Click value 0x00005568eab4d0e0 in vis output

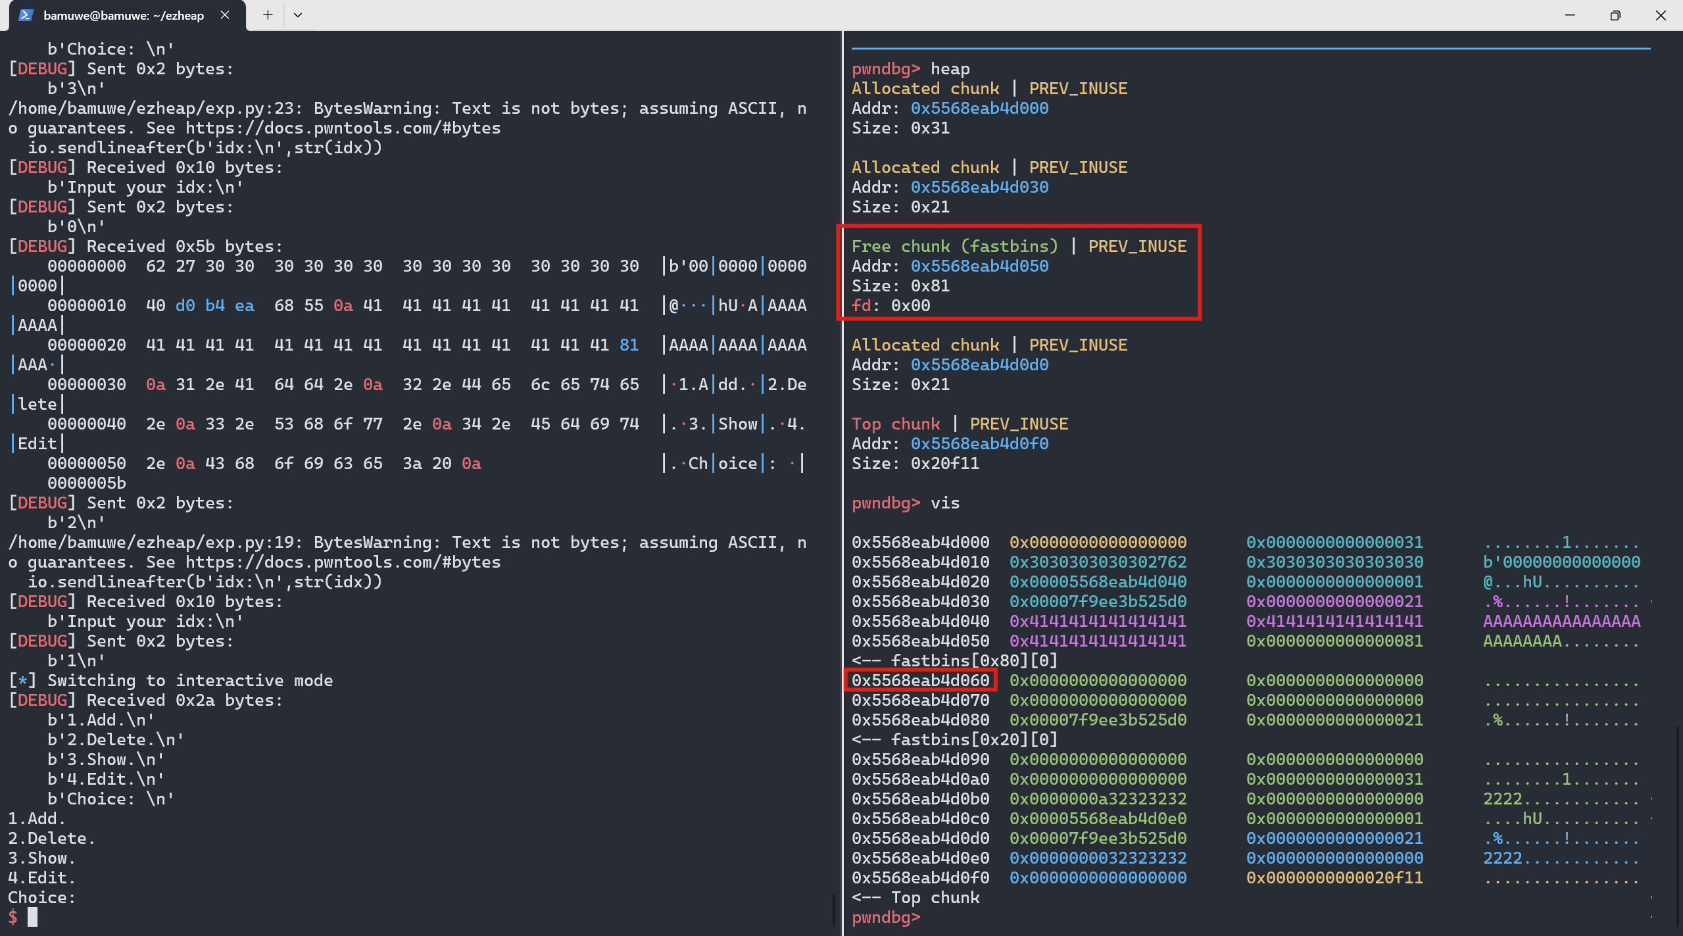[1098, 818]
